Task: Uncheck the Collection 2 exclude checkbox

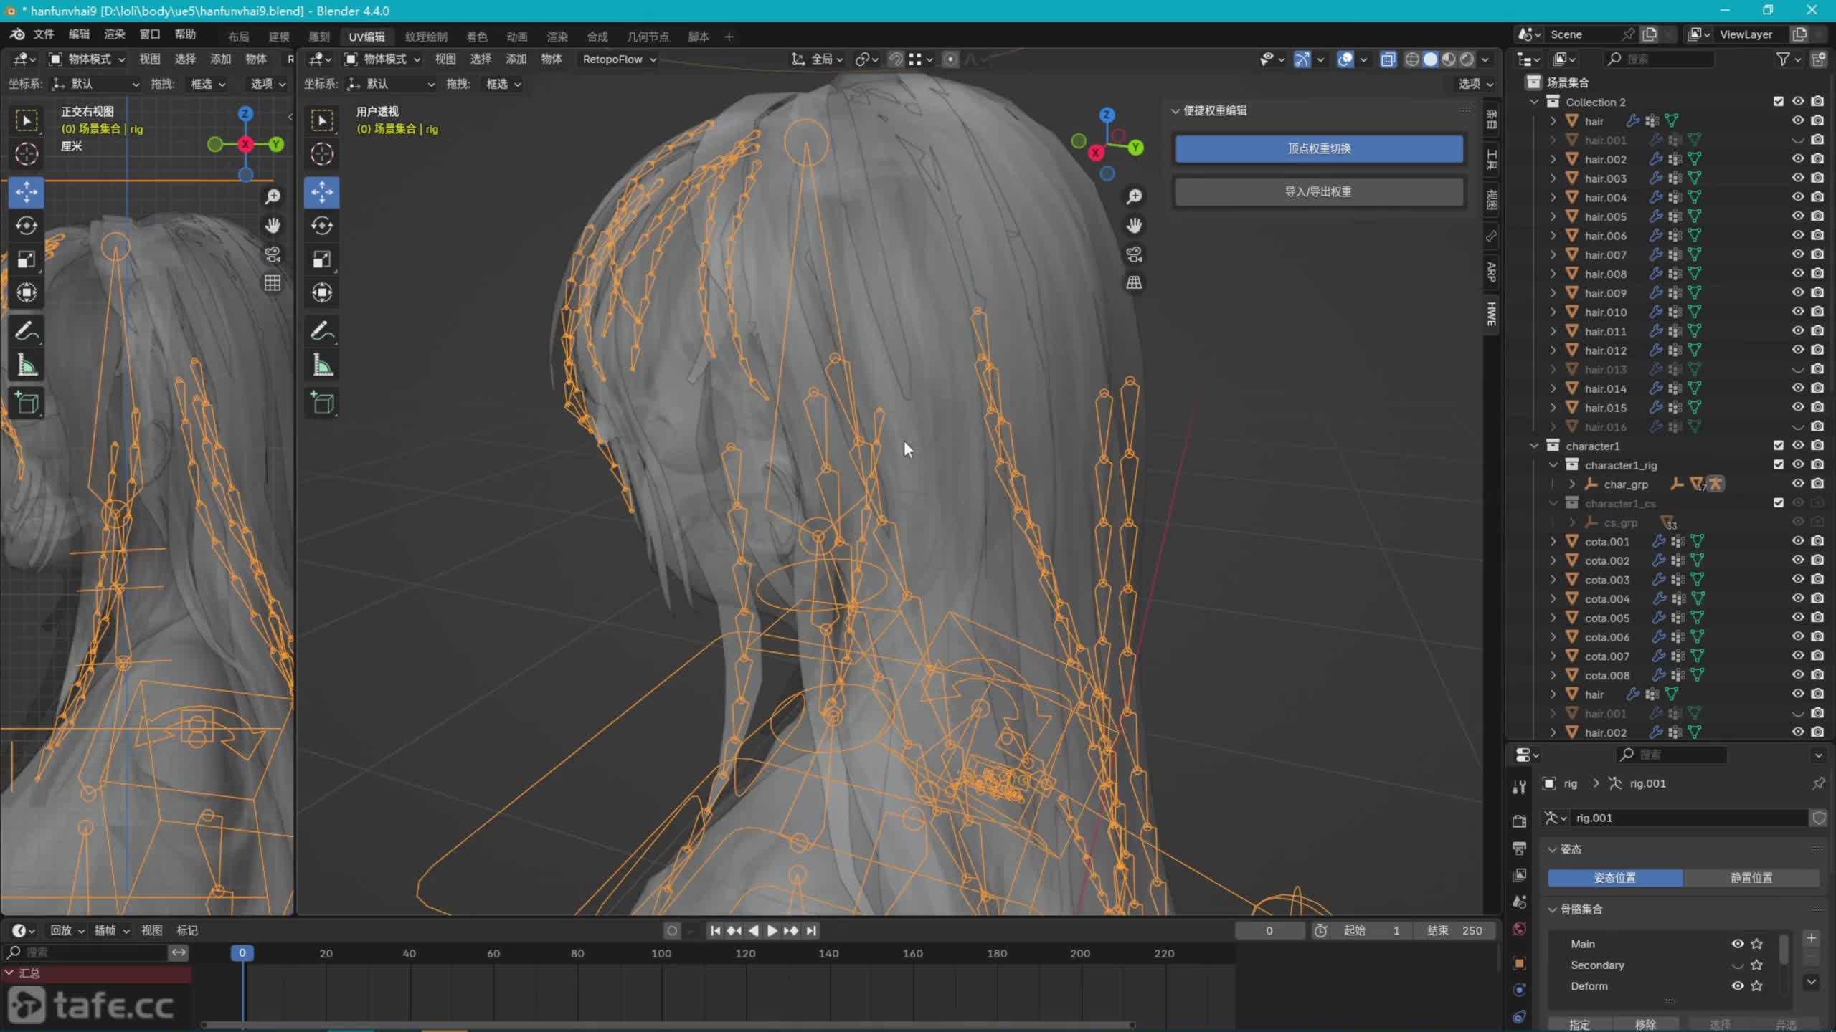Action: [x=1778, y=102]
